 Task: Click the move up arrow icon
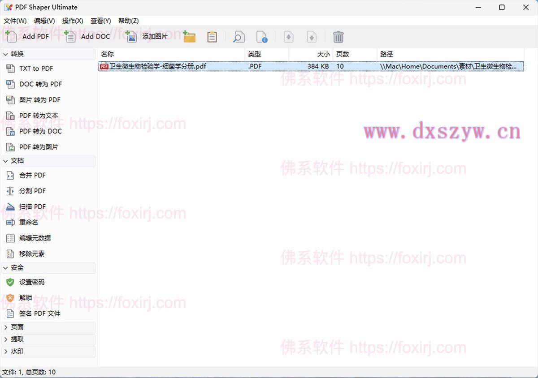tap(289, 37)
